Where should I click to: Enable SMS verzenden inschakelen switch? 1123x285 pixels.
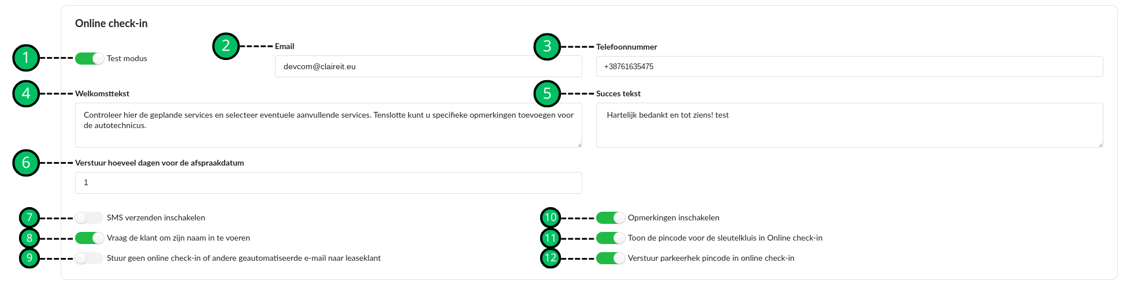point(89,217)
